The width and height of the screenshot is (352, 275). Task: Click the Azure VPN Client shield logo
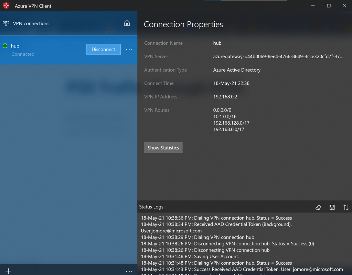point(6,6)
